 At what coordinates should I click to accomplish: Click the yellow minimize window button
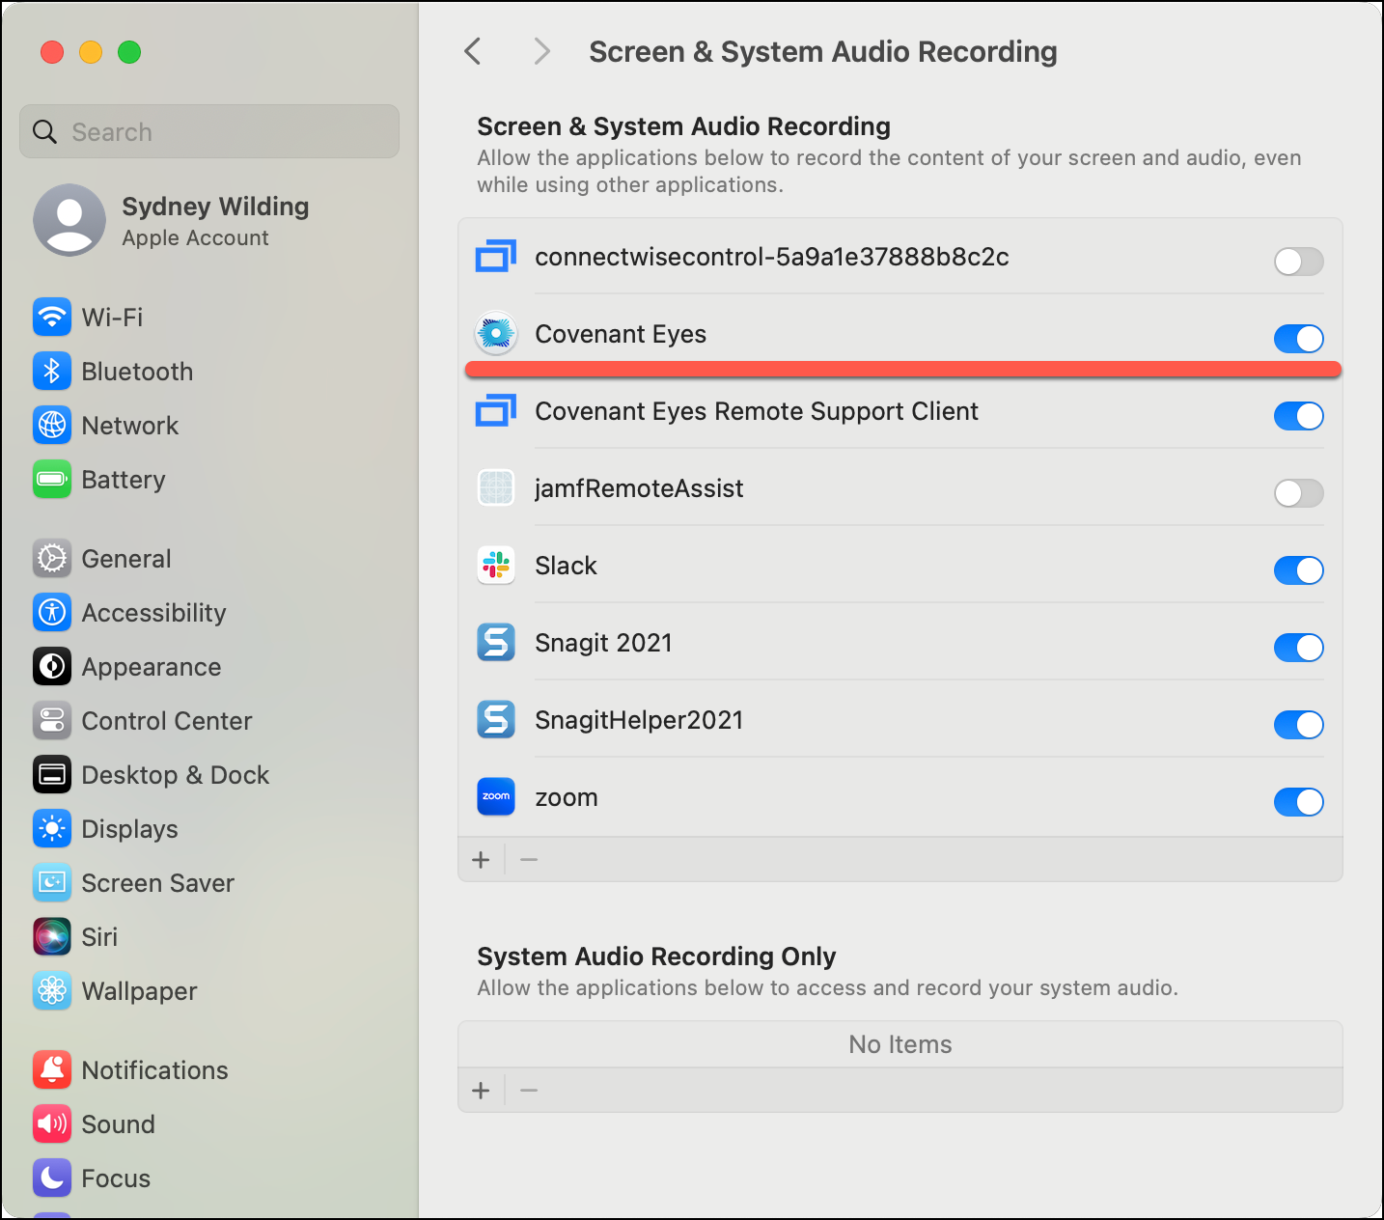point(91,52)
